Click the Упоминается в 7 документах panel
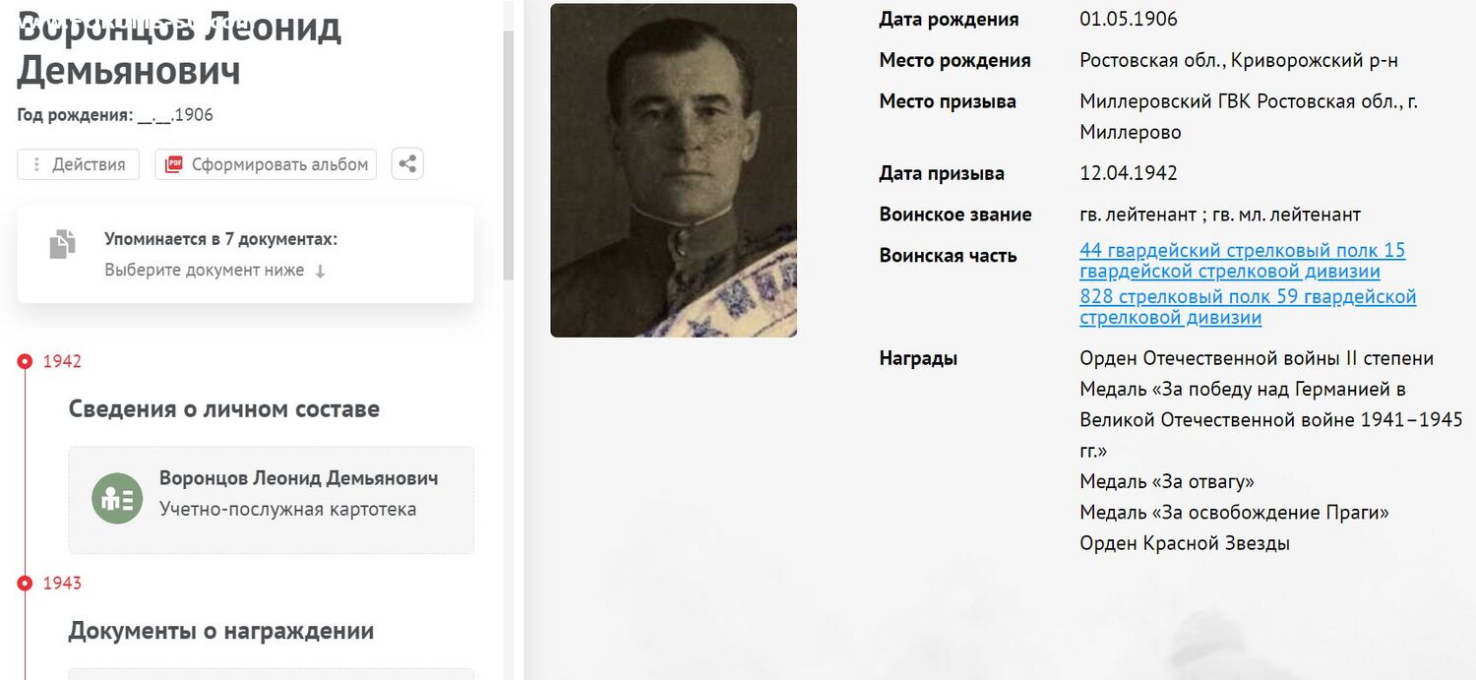 coord(246,254)
